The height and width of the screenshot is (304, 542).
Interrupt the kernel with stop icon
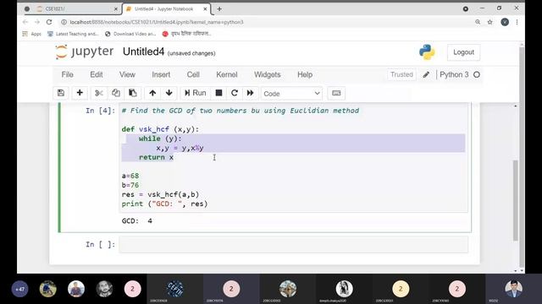click(x=218, y=93)
